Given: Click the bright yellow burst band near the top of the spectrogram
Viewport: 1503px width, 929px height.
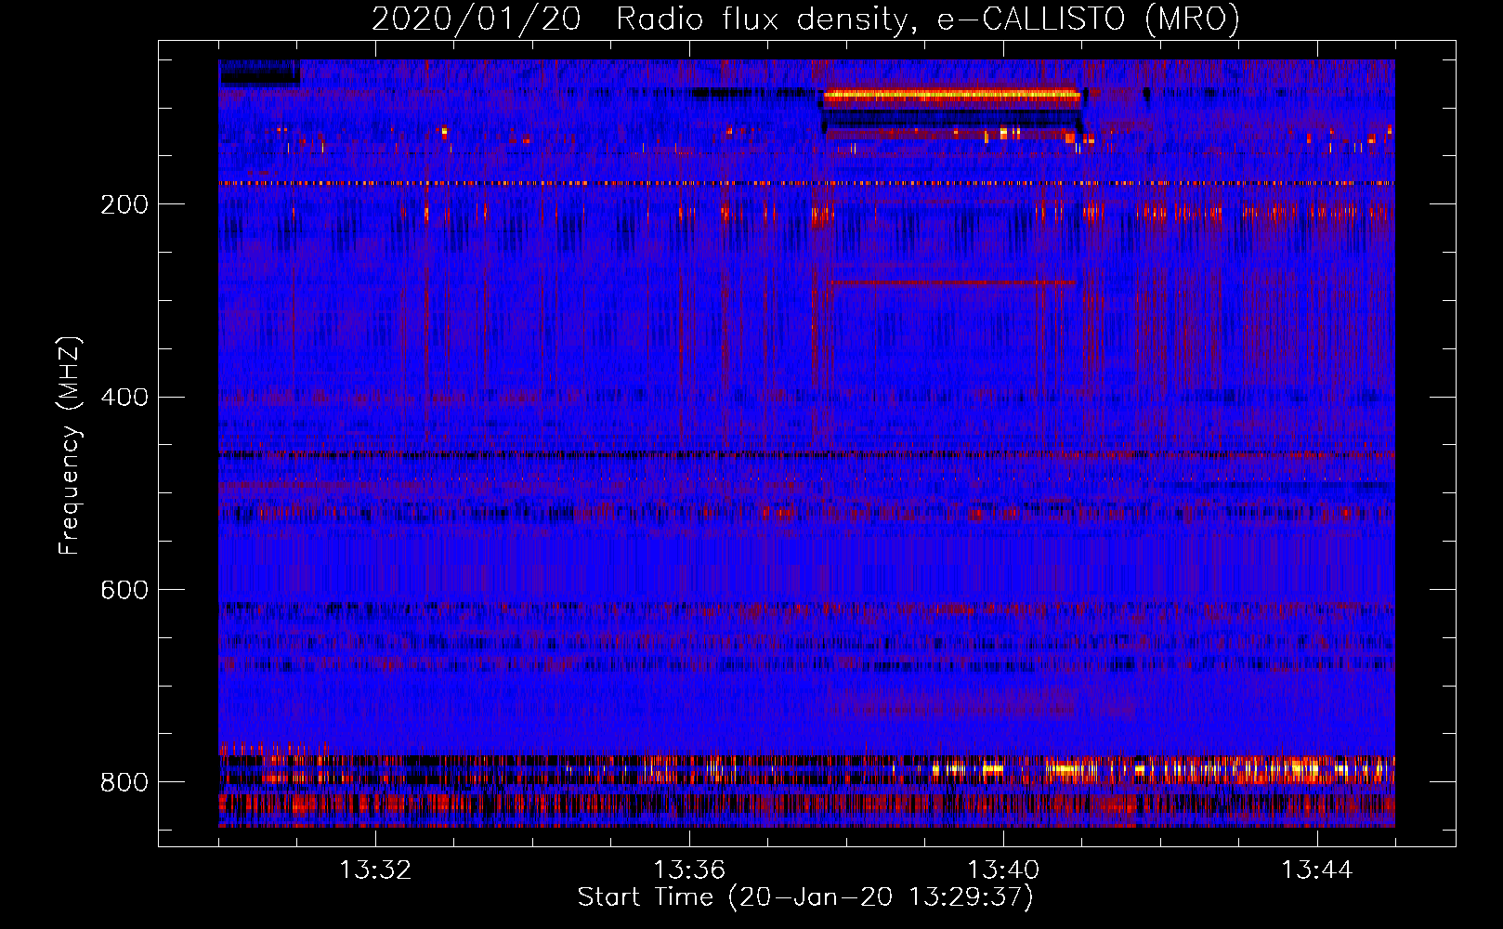Looking at the screenshot, I should coord(952,95).
